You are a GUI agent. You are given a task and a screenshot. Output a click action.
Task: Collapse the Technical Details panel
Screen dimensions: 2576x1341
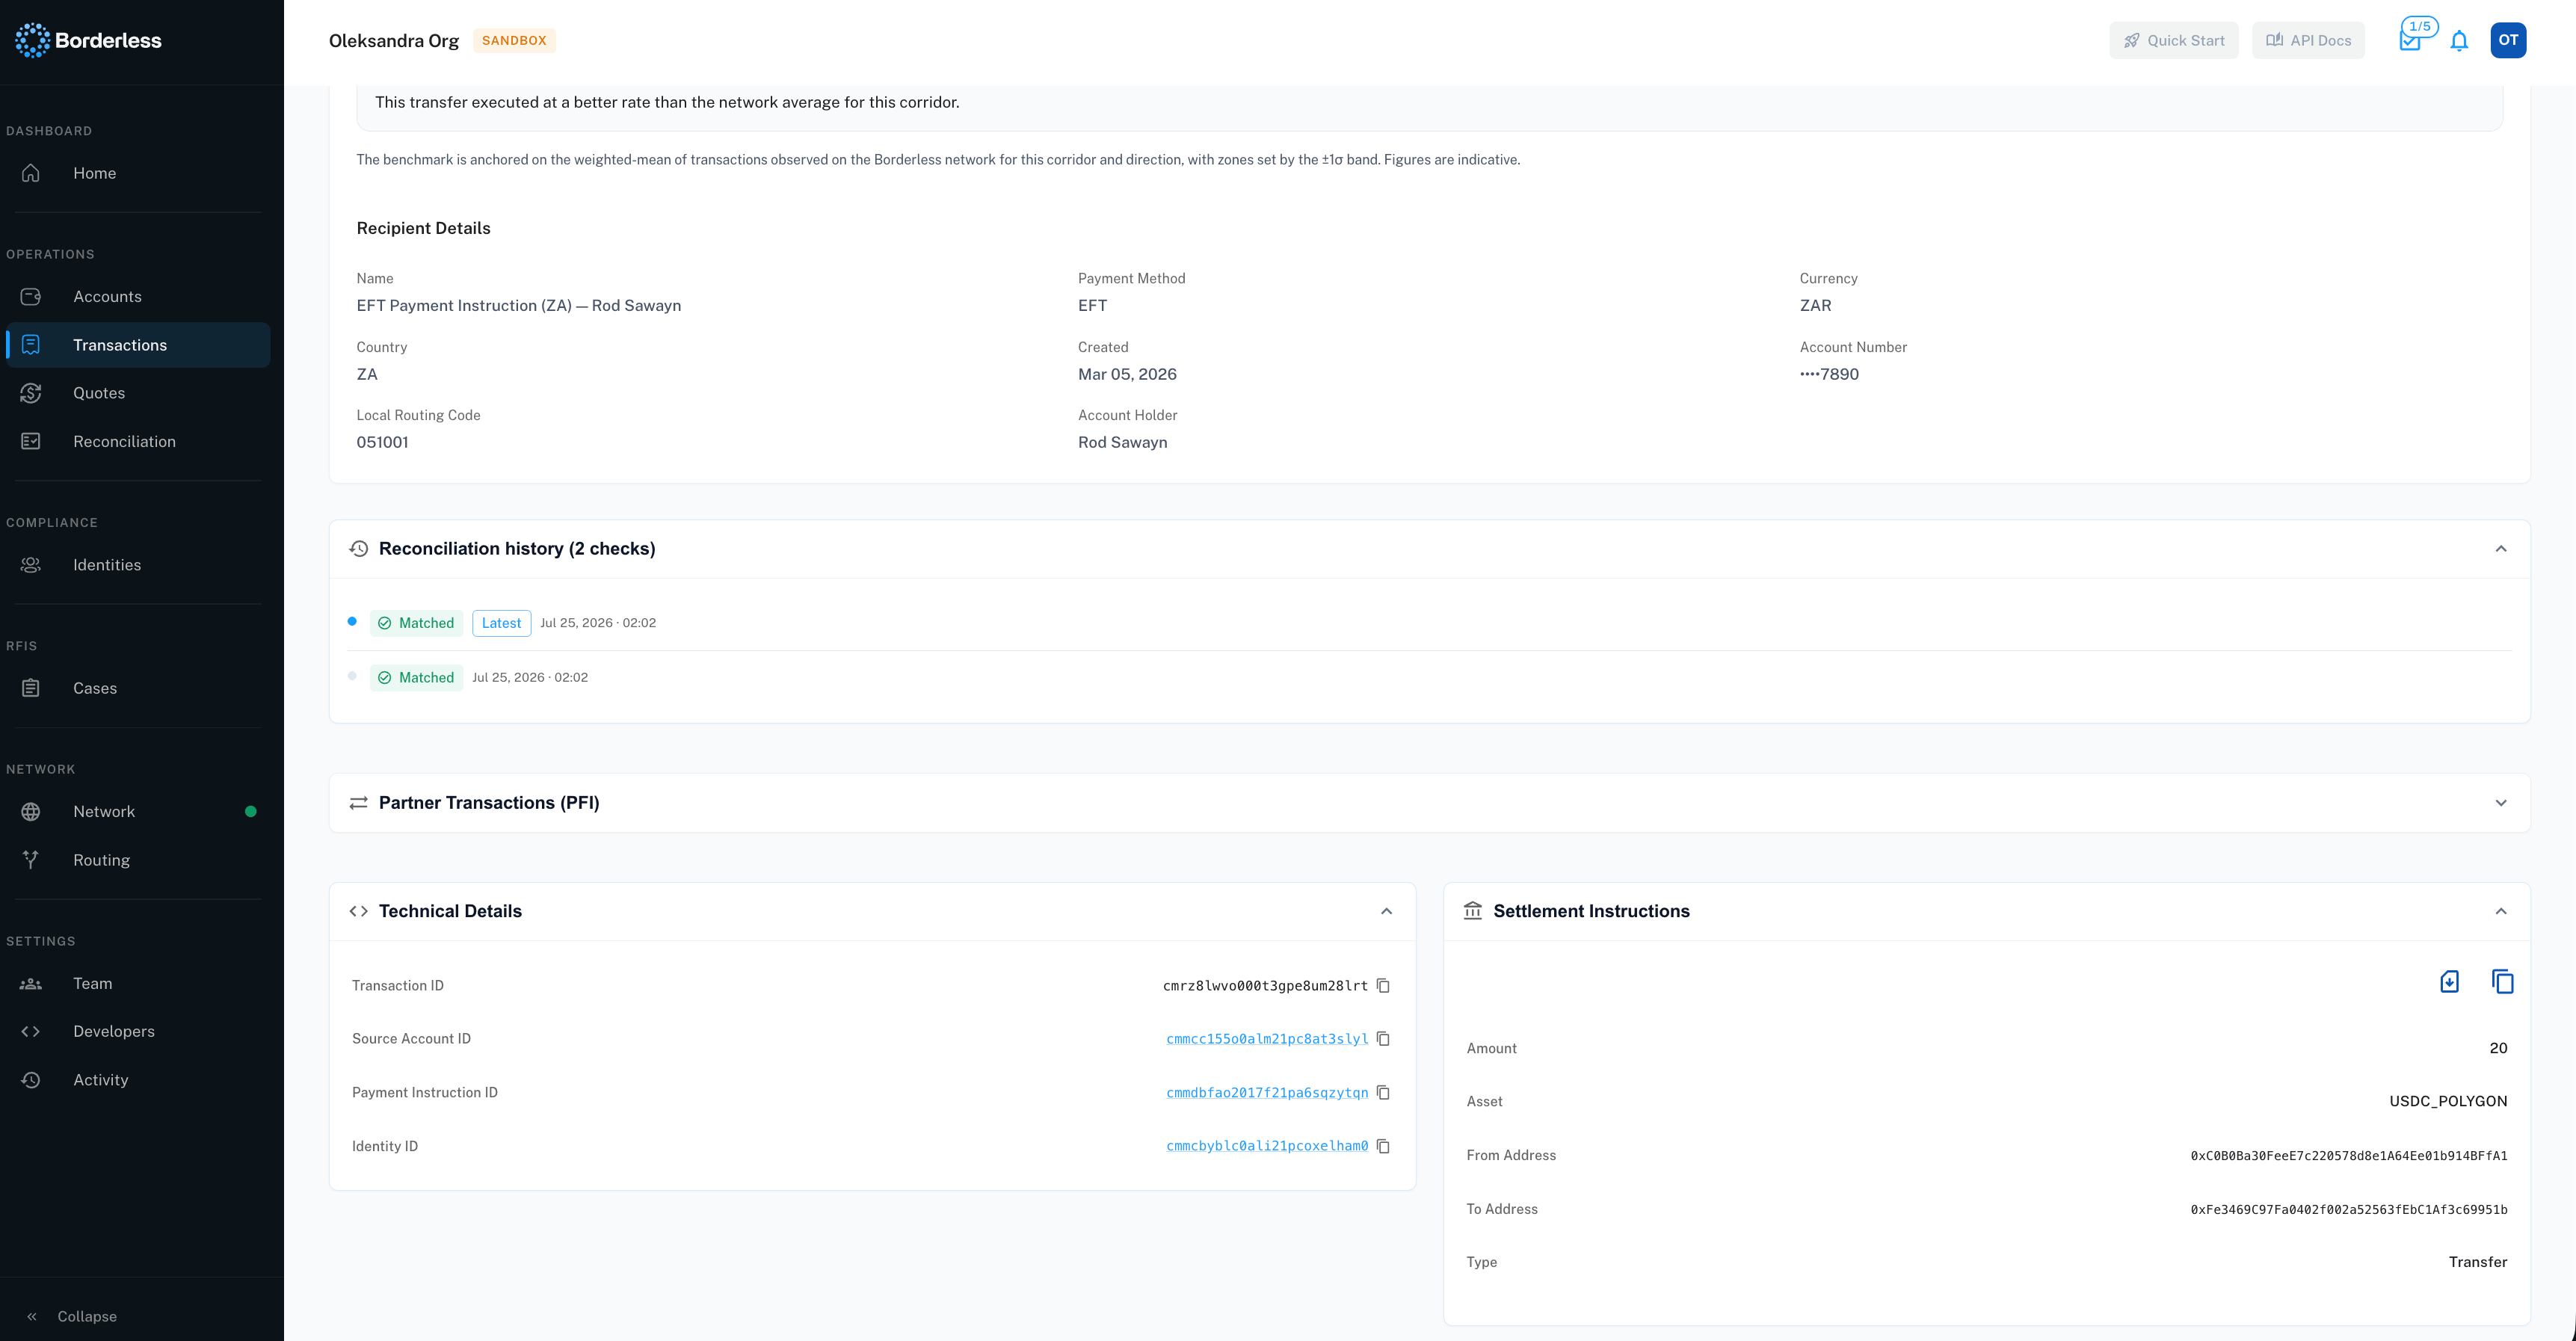tap(1386, 911)
